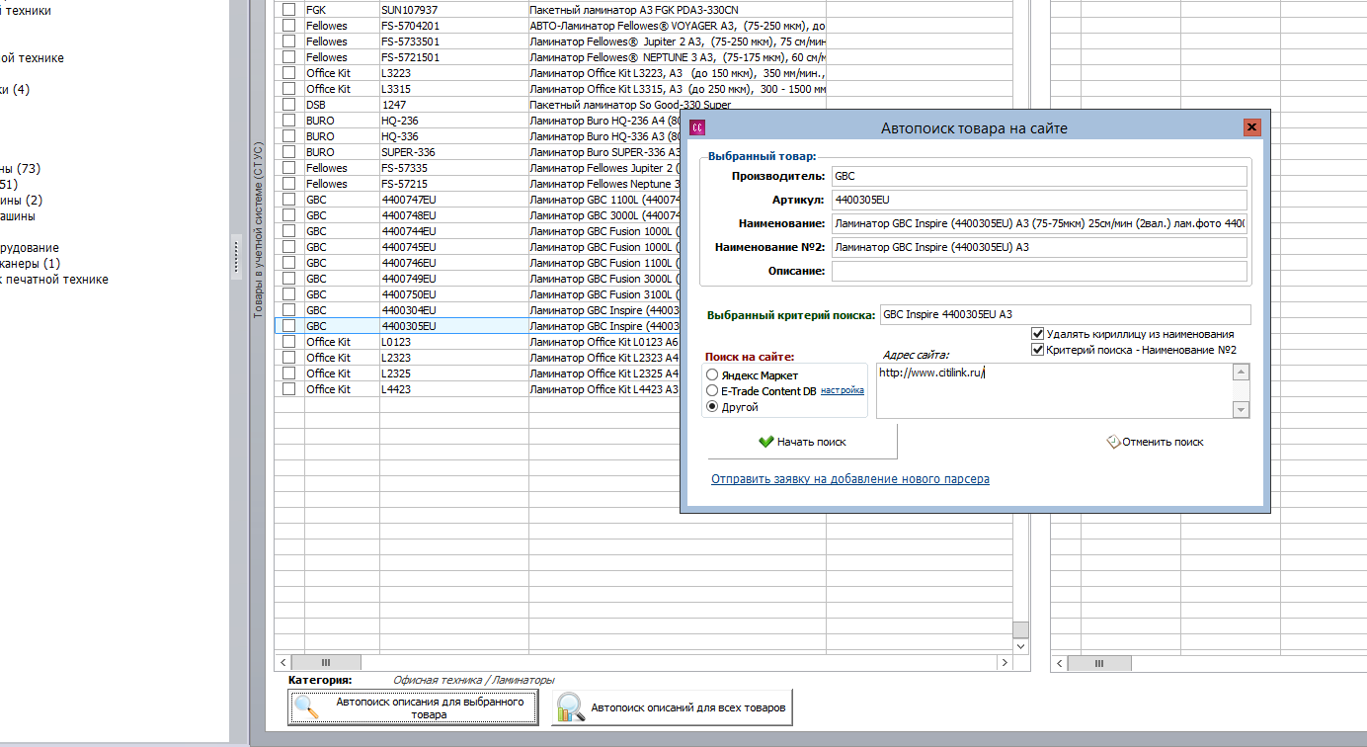This screenshot has height=747, width=1367.
Task: Click left arrow of product table horizontal scrollbar
Action: point(282,663)
